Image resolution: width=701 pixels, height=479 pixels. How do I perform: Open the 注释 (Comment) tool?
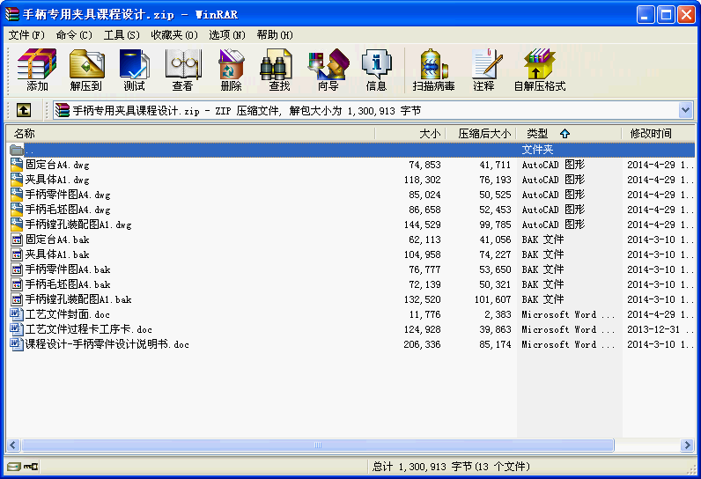tap(485, 70)
